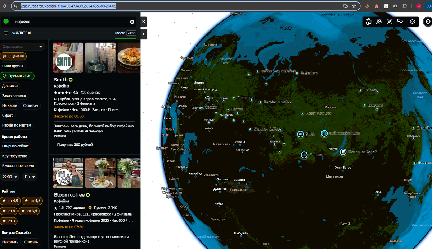Open the Smith logo photo thumbnail
This screenshot has height=249, width=432.
(x=68, y=58)
